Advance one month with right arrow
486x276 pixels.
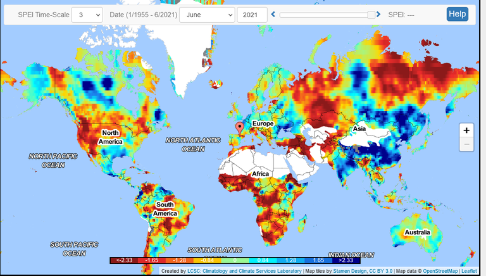[378, 15]
